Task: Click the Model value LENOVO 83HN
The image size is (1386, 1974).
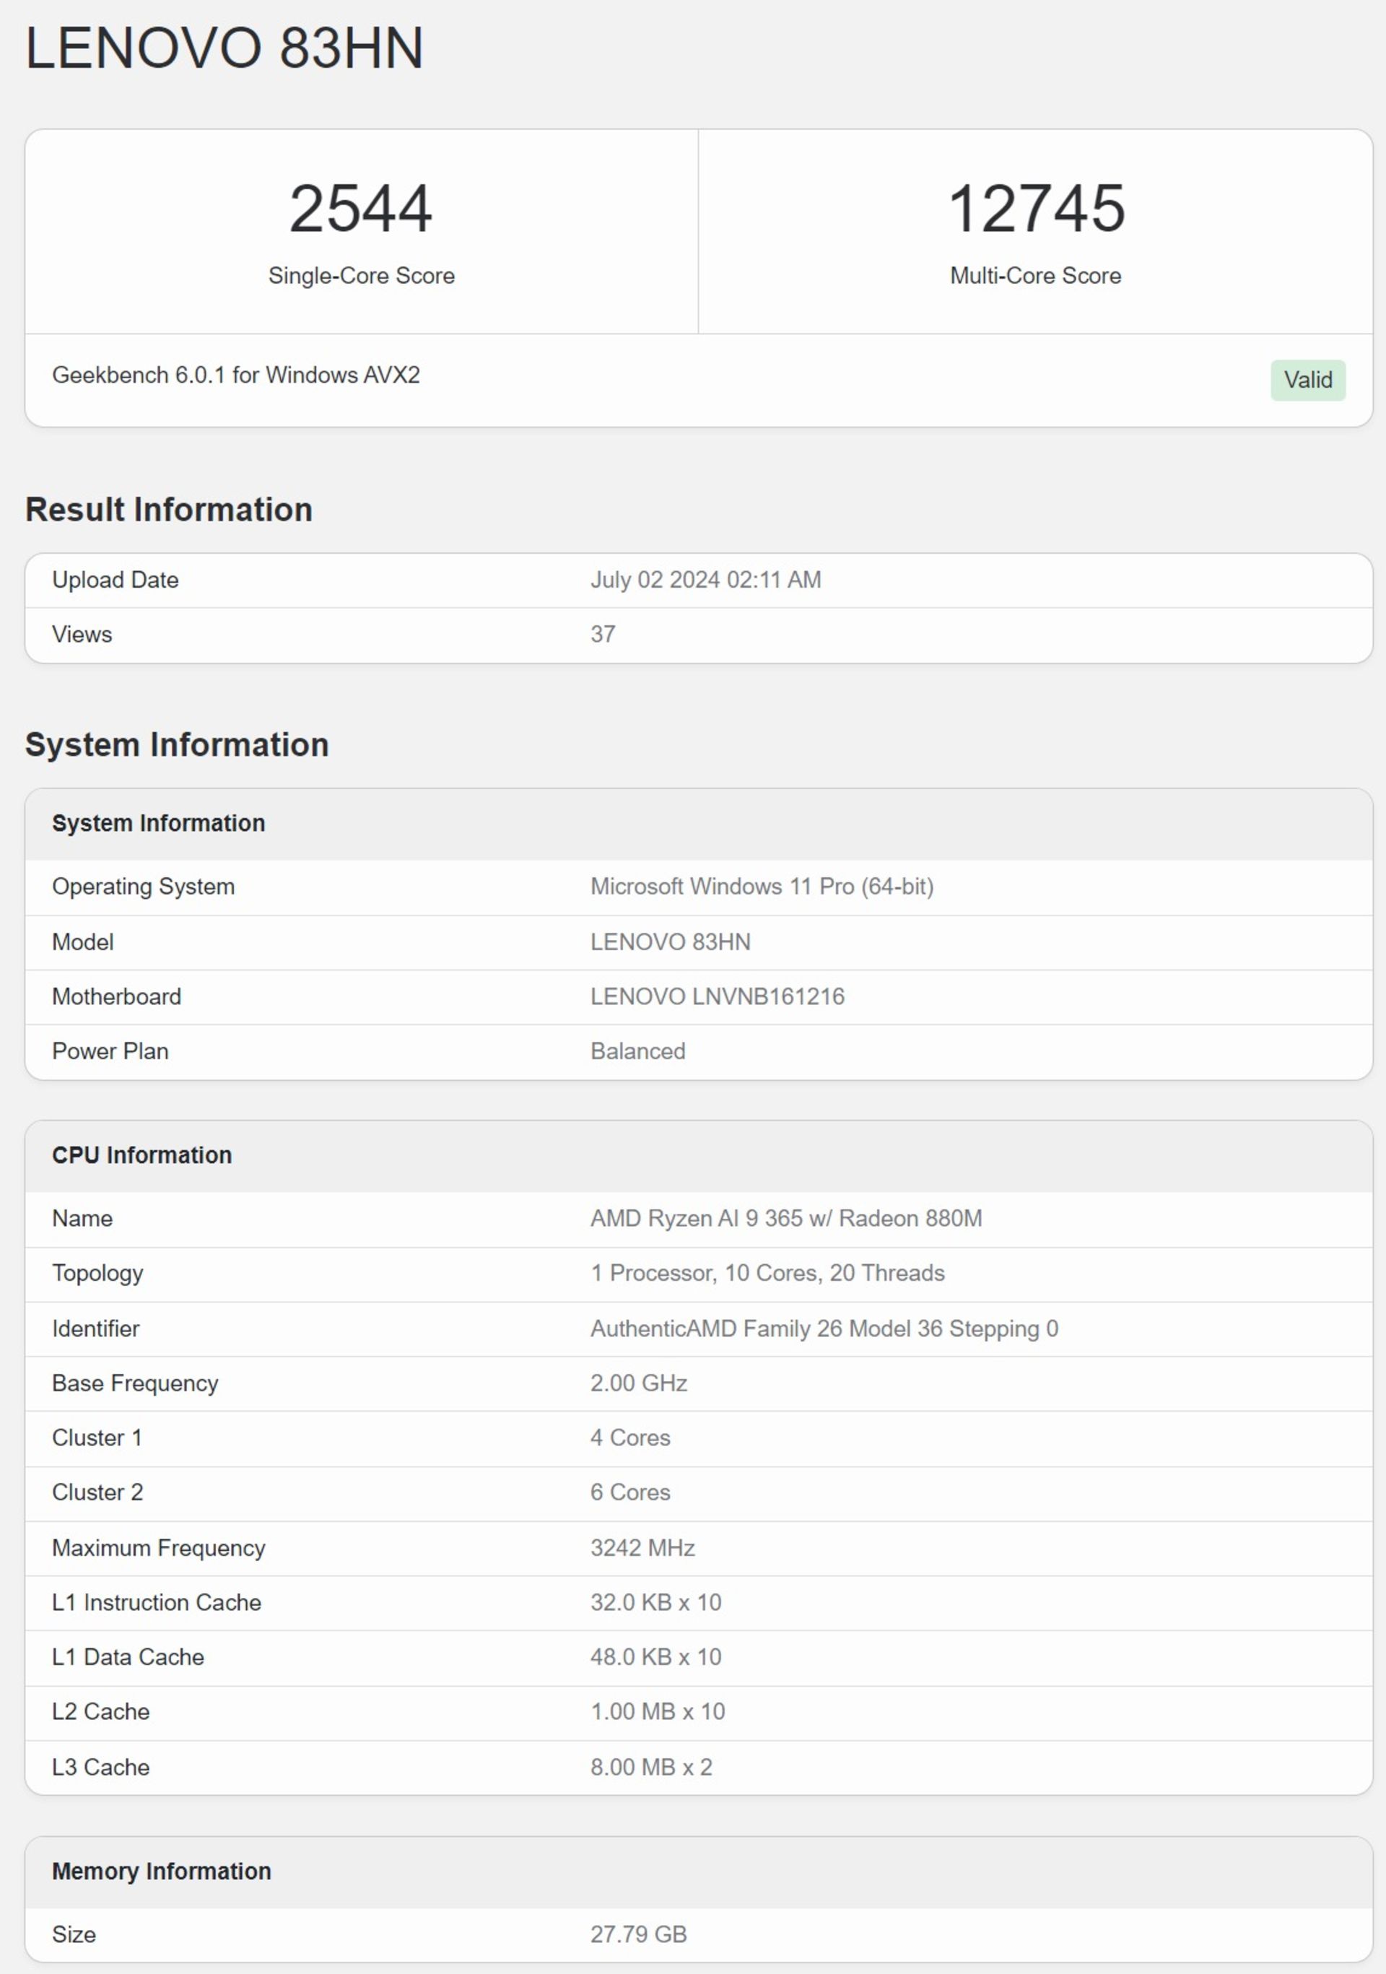Action: tap(670, 942)
